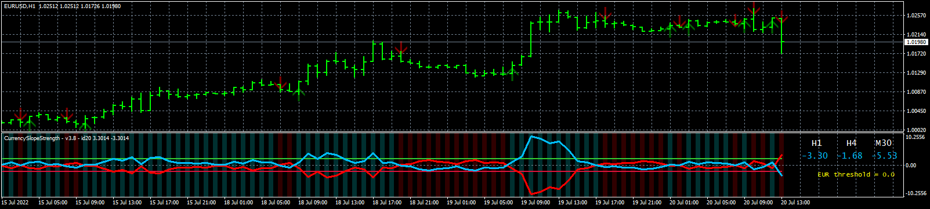
Task: Click the 15 Jul 09:00 time label
Action: pos(90,203)
